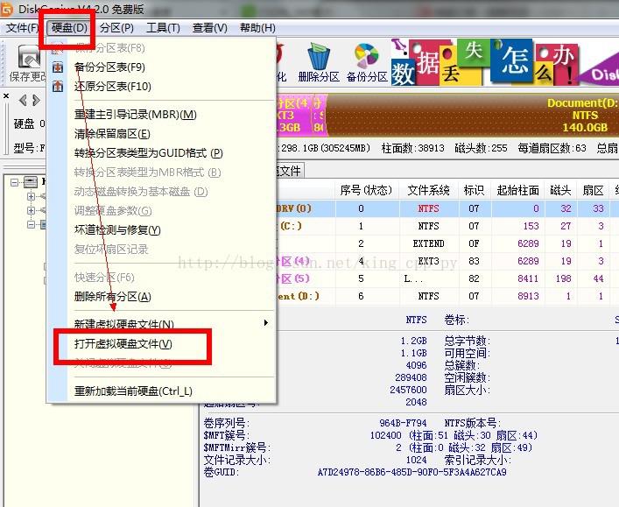Click the 备份分区 colorful disc icon
This screenshot has height=507, width=619.
(x=367, y=63)
